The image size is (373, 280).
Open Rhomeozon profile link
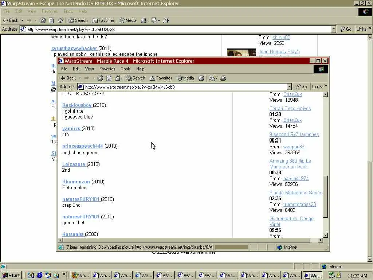[76, 182]
